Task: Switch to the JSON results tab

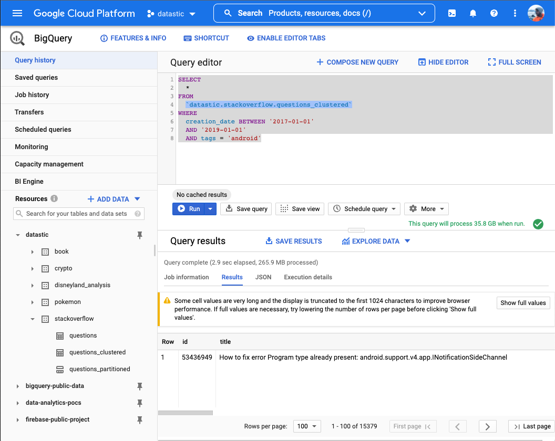Action: click(263, 277)
